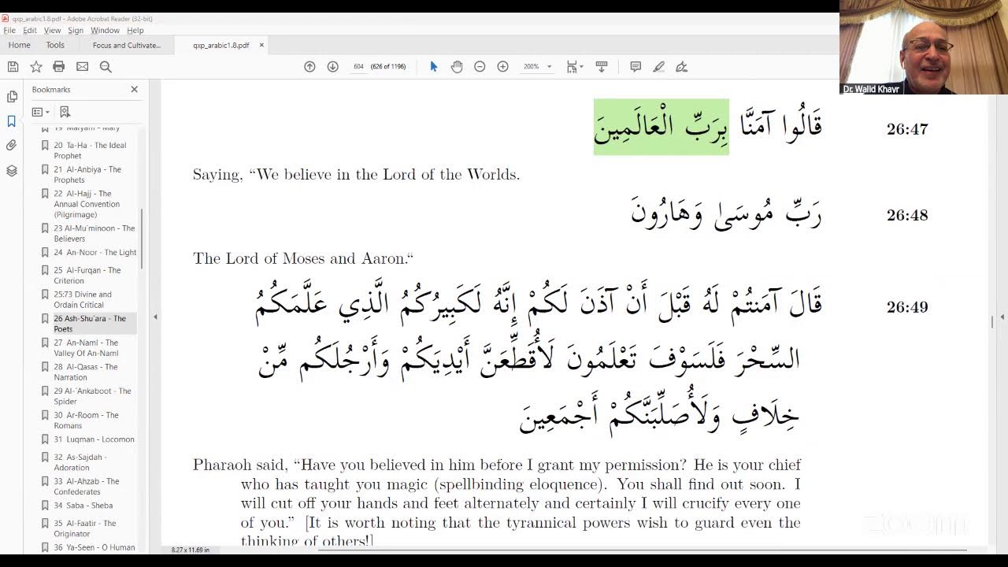Open bookmark 22 Al-Hajj - The Annual Convention
The height and width of the screenshot is (567, 1008).
(x=87, y=204)
